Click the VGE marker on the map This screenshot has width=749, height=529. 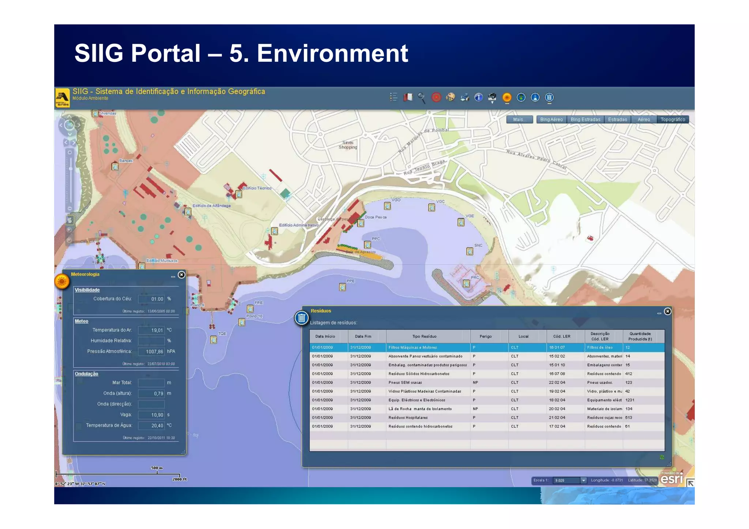pyautogui.click(x=461, y=222)
